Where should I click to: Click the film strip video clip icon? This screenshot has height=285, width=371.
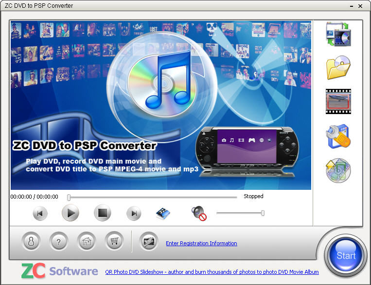[338, 101]
